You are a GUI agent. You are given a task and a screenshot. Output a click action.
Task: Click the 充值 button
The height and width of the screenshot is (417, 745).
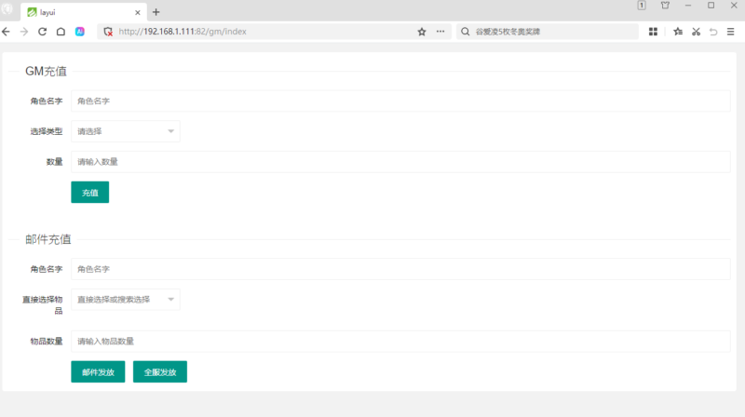pos(89,193)
